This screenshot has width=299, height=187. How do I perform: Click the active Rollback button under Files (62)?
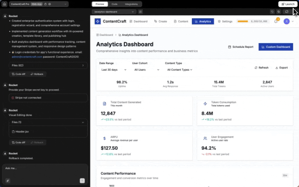(x=37, y=74)
